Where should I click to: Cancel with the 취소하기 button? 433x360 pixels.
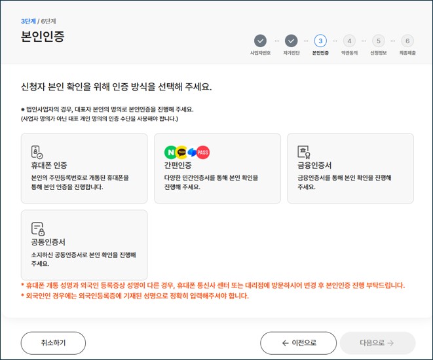(53, 343)
